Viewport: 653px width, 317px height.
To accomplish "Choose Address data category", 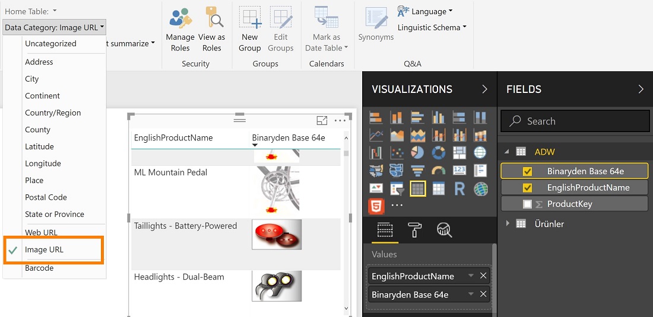I will click(39, 62).
